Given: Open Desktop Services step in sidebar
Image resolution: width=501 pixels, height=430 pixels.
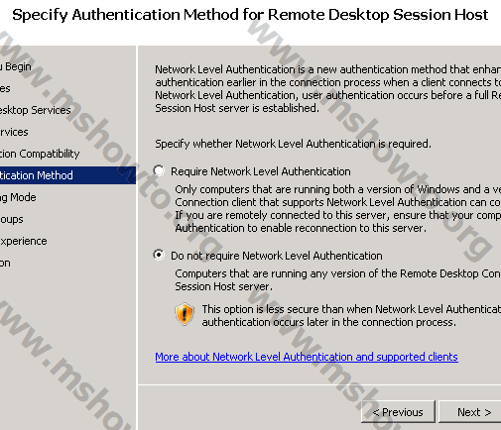Looking at the screenshot, I should click(x=36, y=110).
